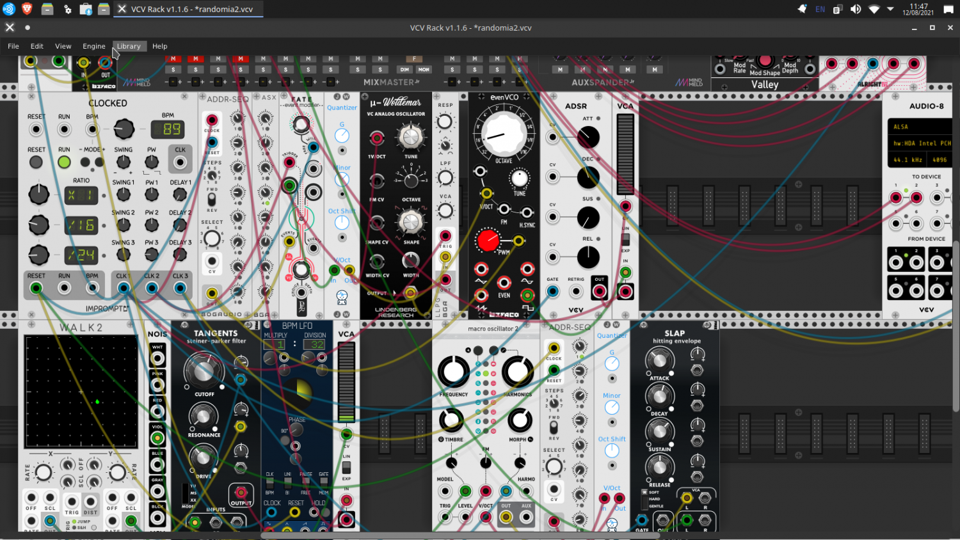Click the Brave browser icon in taskbar

coord(27,9)
